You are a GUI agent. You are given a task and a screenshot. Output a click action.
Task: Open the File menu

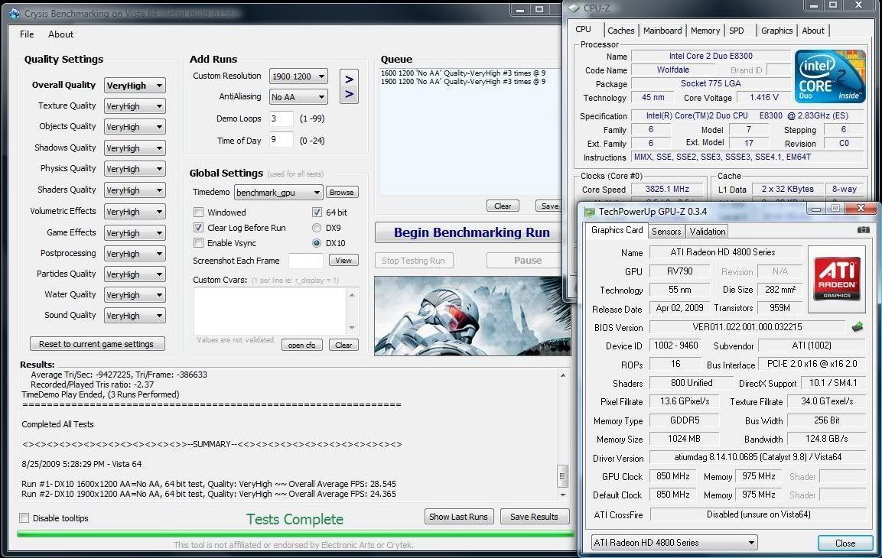(x=27, y=34)
